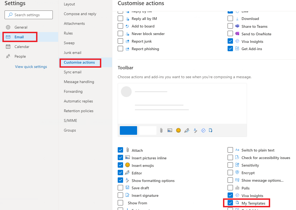296x210 pixels.
Task: Enable the Report junk checkbox
Action: tap(120, 41)
